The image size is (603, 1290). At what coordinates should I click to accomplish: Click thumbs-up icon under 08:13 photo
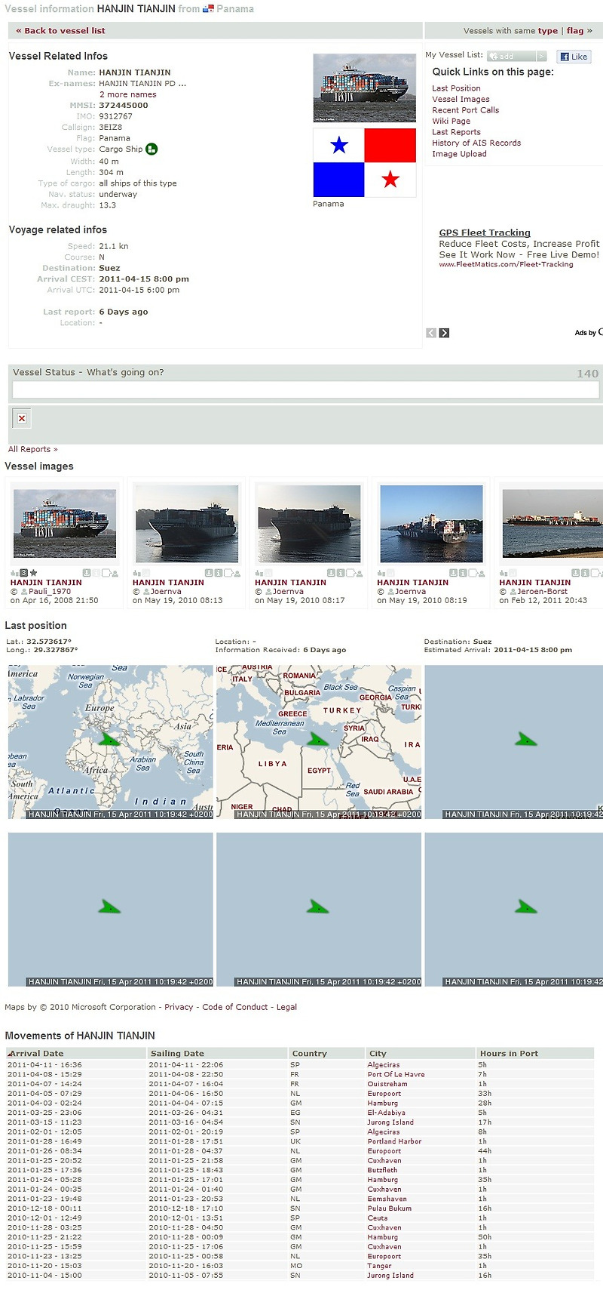[136, 573]
